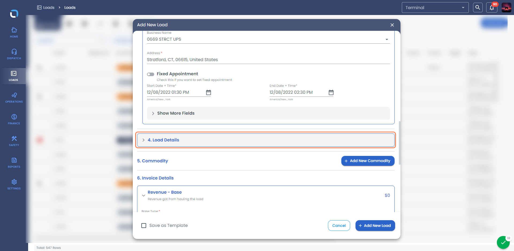Expand Show More Fields
This screenshot has height=251, width=514.
point(269,113)
